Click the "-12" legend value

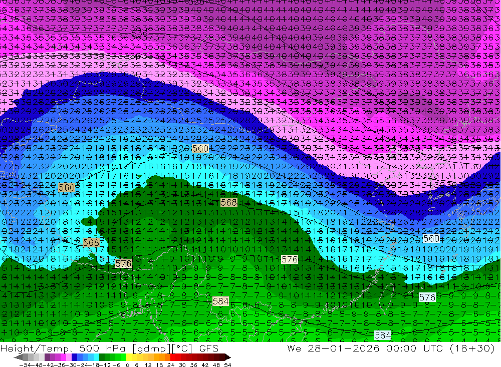(105, 365)
